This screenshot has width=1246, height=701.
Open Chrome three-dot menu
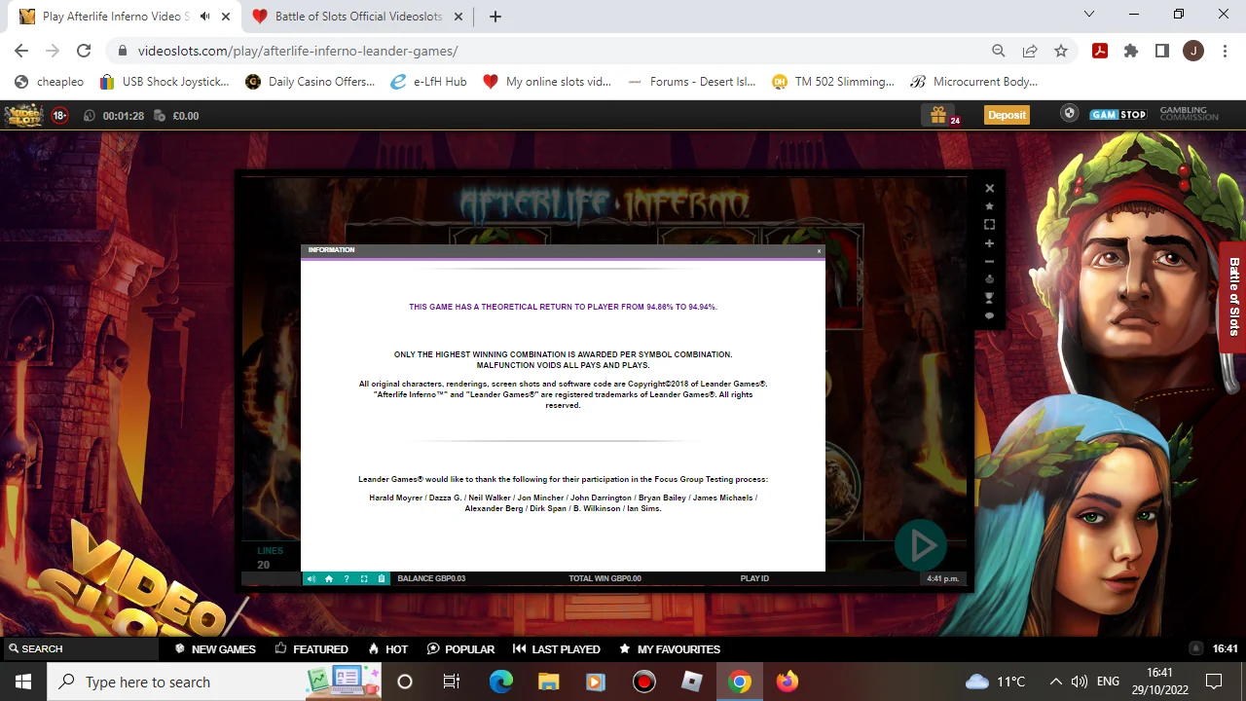pyautogui.click(x=1225, y=51)
